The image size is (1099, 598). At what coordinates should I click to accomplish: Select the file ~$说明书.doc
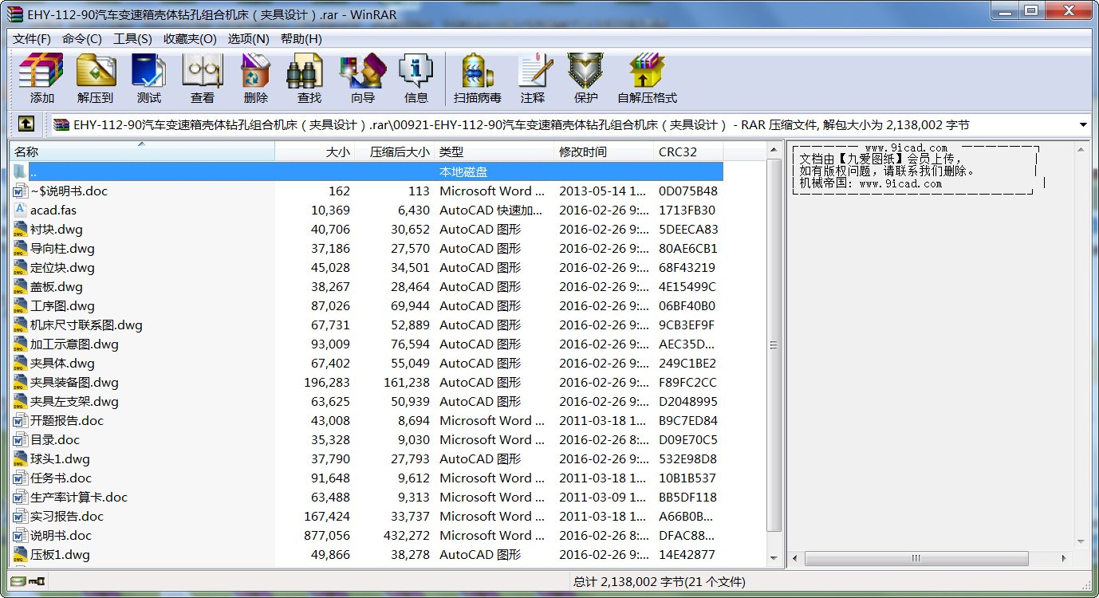(x=69, y=191)
